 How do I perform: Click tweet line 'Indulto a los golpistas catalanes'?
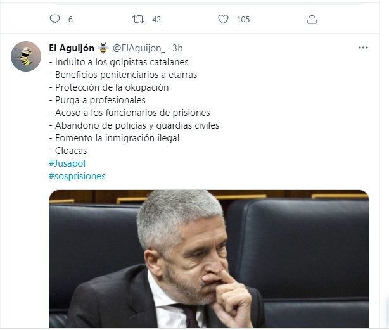click(x=119, y=62)
